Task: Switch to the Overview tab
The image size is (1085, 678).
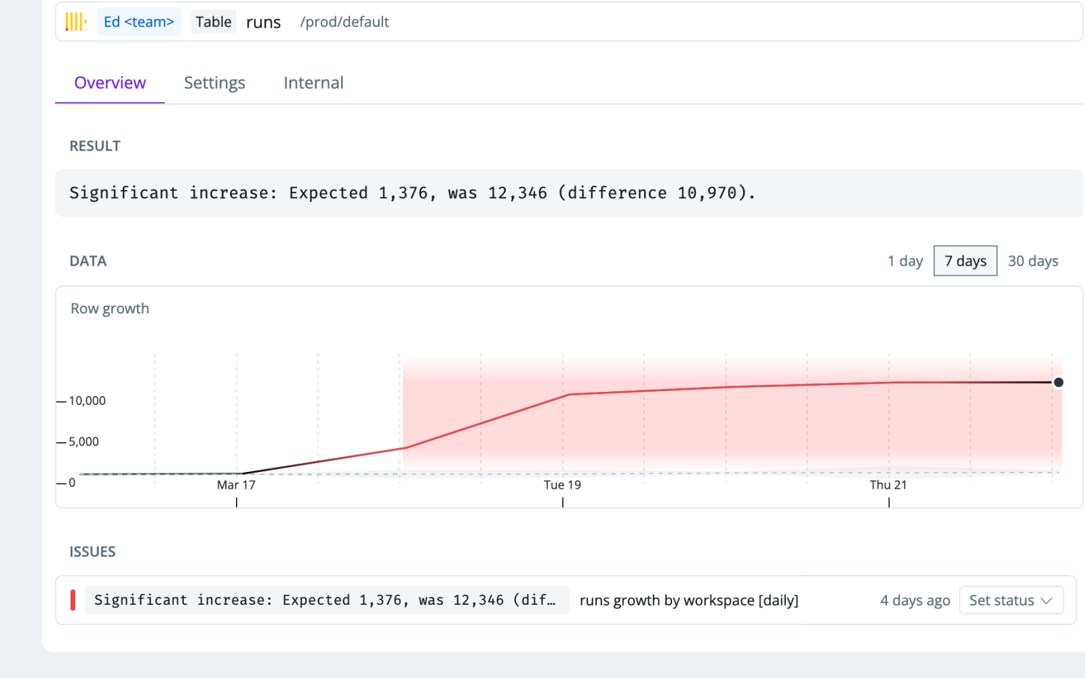Action: click(110, 83)
